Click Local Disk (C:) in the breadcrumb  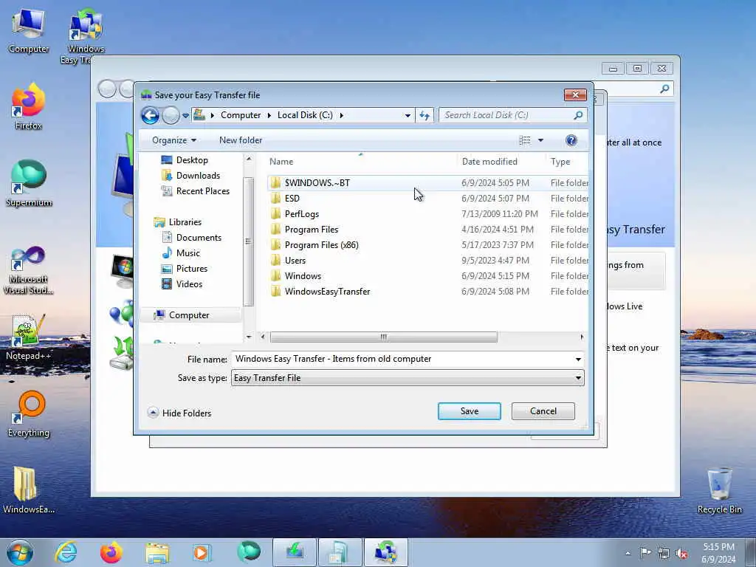click(x=305, y=115)
